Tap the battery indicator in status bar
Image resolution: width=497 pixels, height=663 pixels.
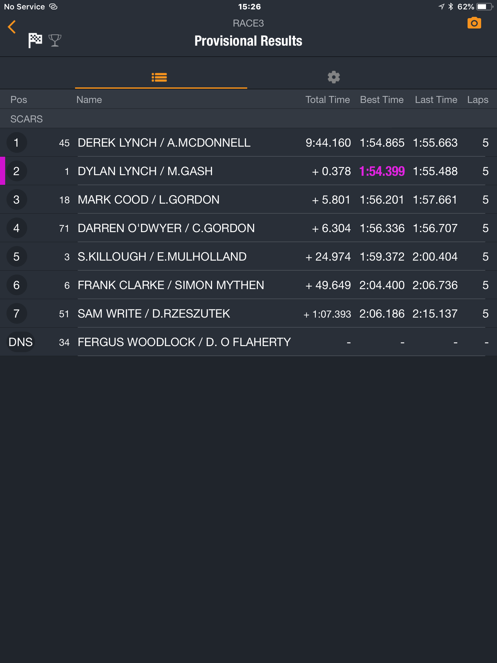tap(484, 6)
